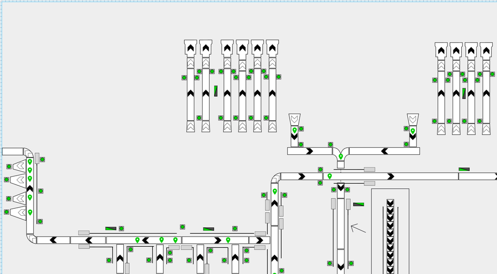This screenshot has width=497, height=274.
Task: Toggle green sensor beside the top-left curved conveyor corner
Action: coord(42,160)
